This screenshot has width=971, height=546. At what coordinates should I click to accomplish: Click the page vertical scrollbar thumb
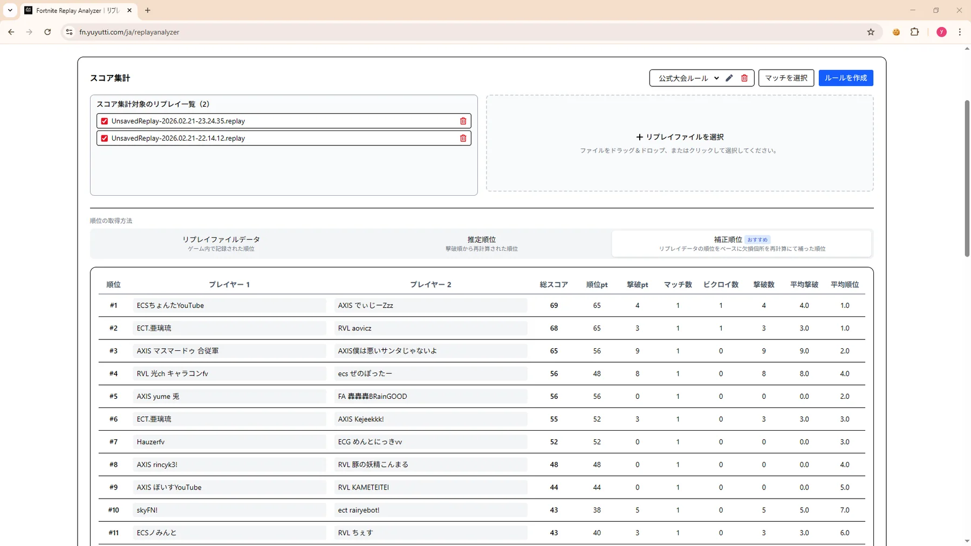coord(967,178)
